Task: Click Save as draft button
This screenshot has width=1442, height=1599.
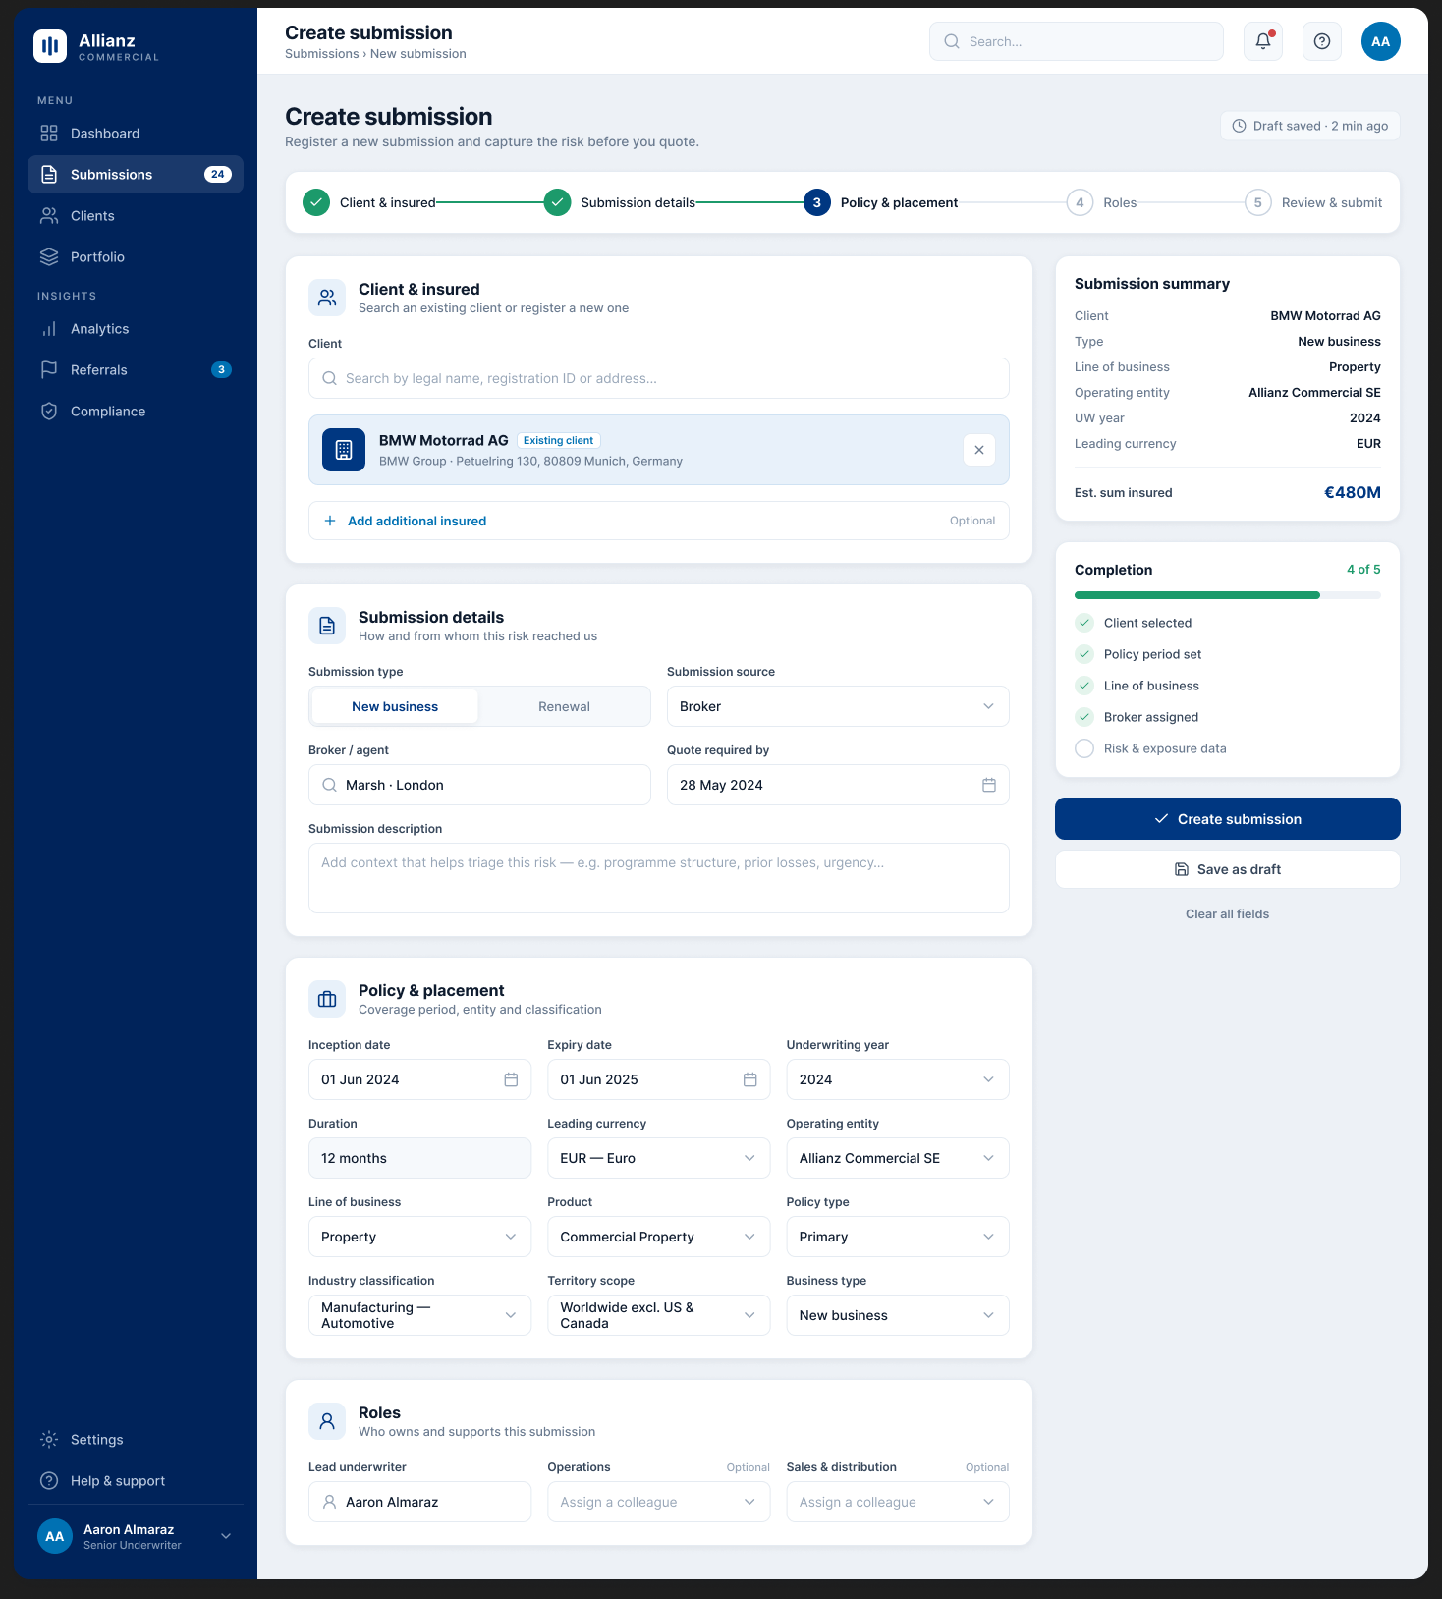Action: pos(1228,869)
